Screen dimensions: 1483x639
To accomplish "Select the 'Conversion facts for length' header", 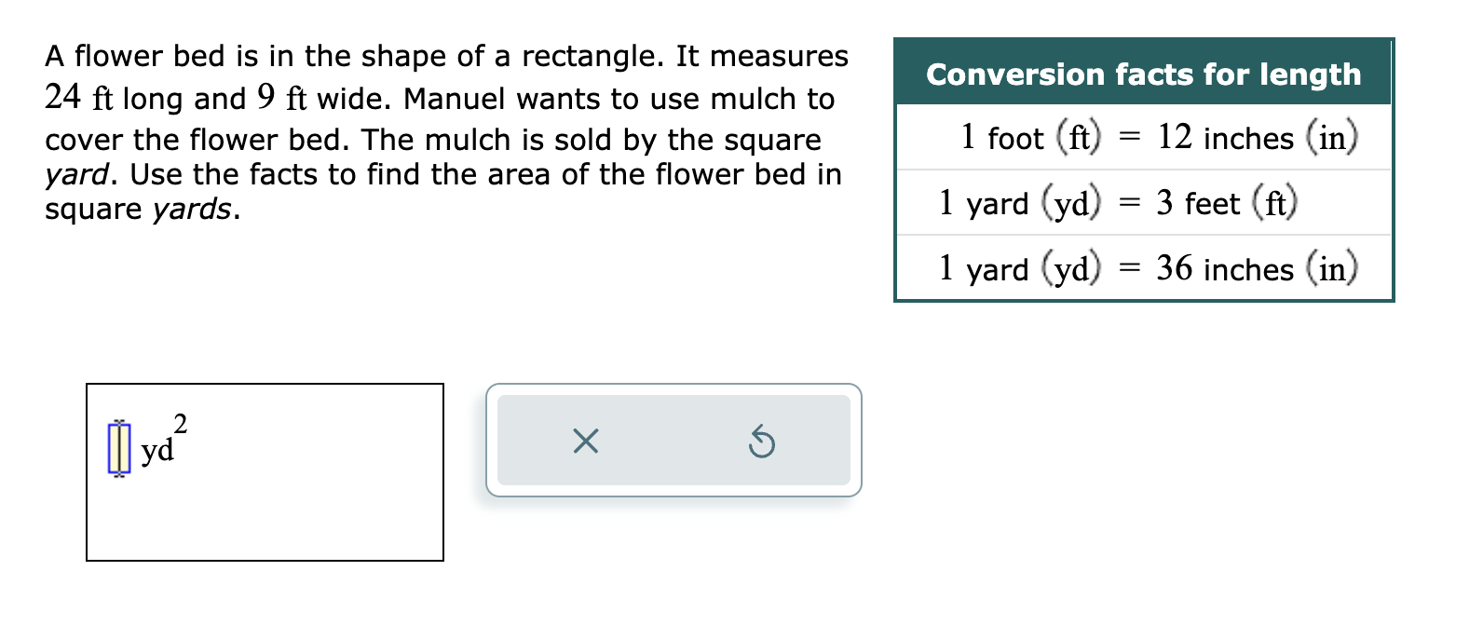I will [x=1144, y=75].
